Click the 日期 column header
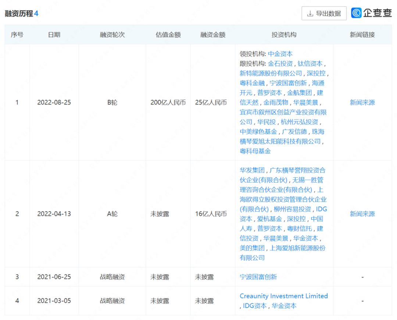 (x=54, y=35)
